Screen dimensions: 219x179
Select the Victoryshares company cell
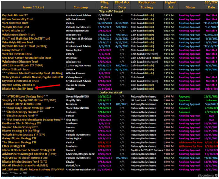click(x=74, y=77)
